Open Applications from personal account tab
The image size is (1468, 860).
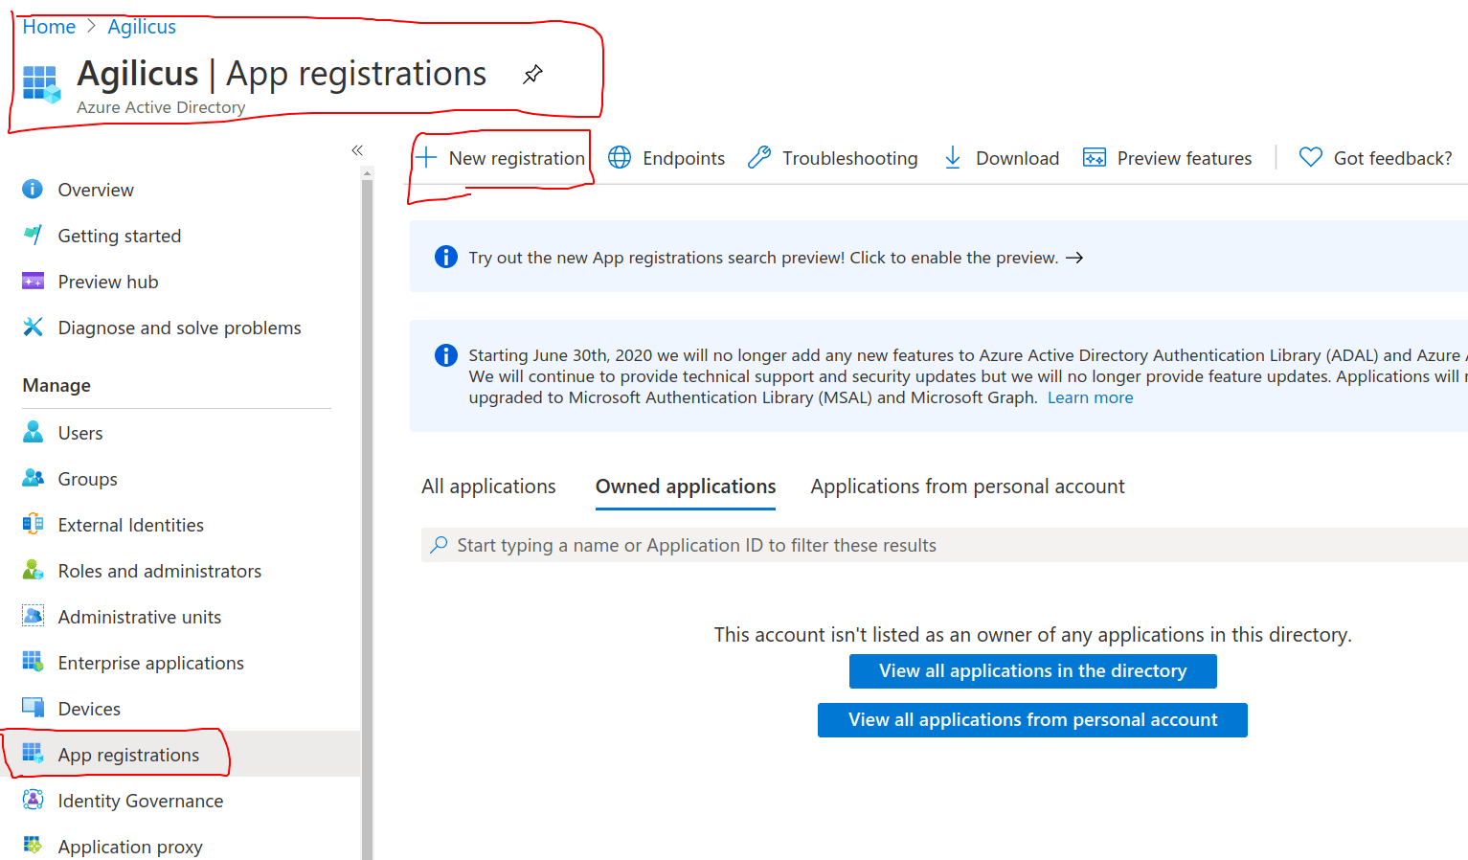(x=967, y=487)
